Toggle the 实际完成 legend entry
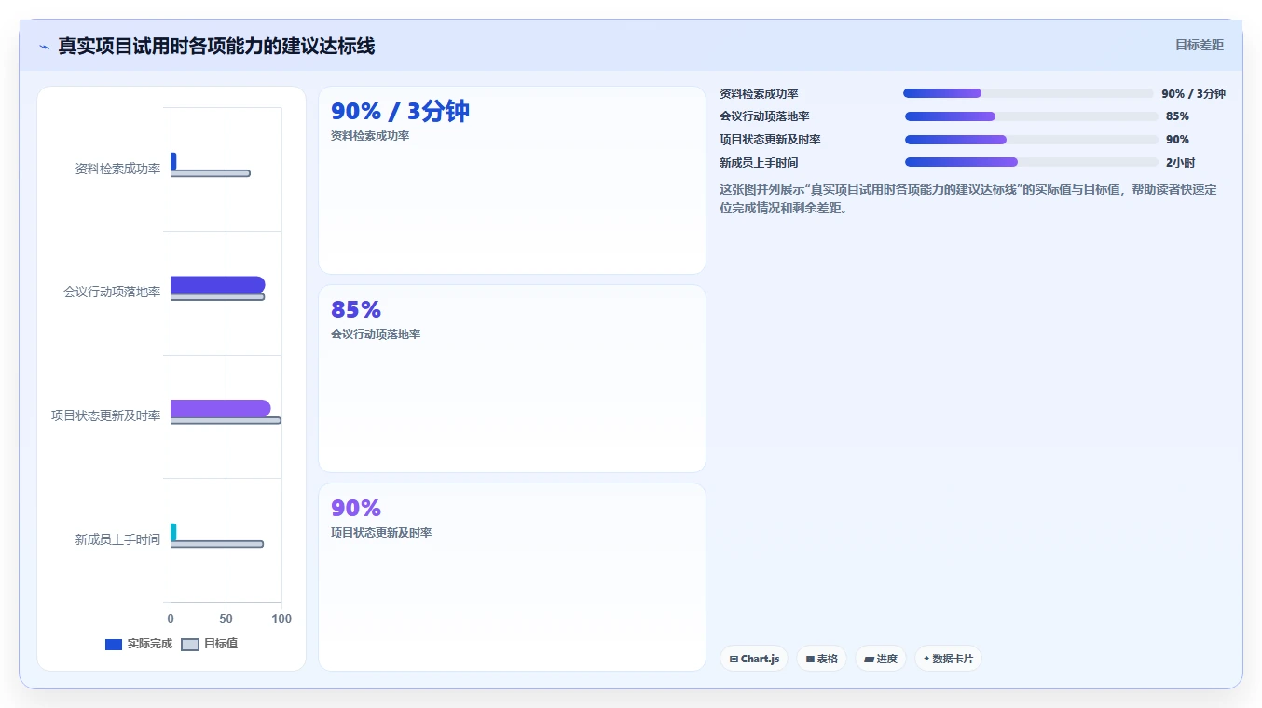Screen dimensions: 1262x708 139,644
